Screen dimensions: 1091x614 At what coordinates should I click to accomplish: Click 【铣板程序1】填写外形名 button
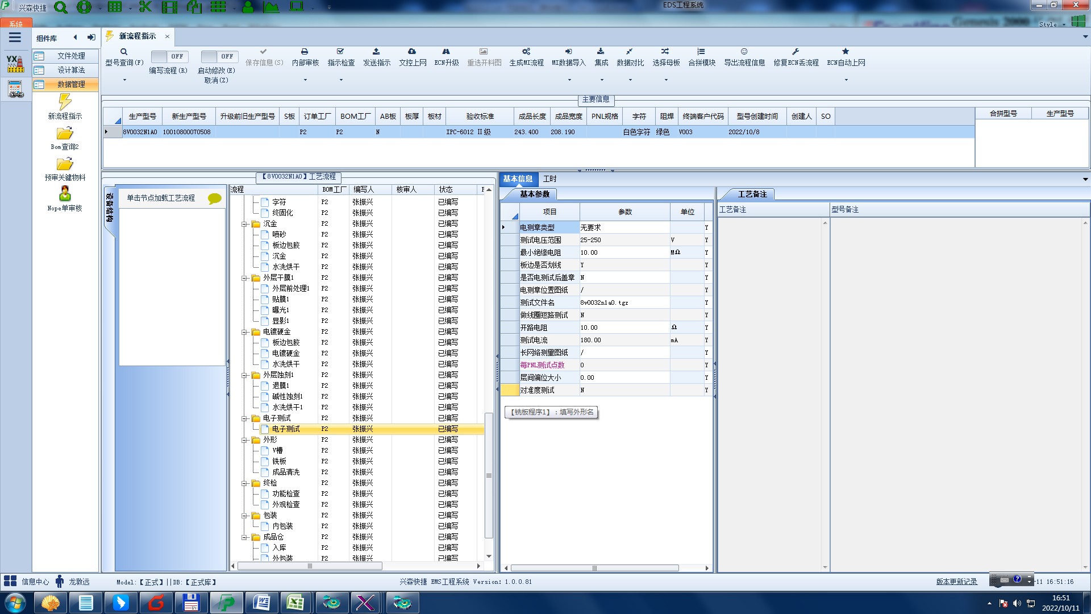(x=551, y=412)
